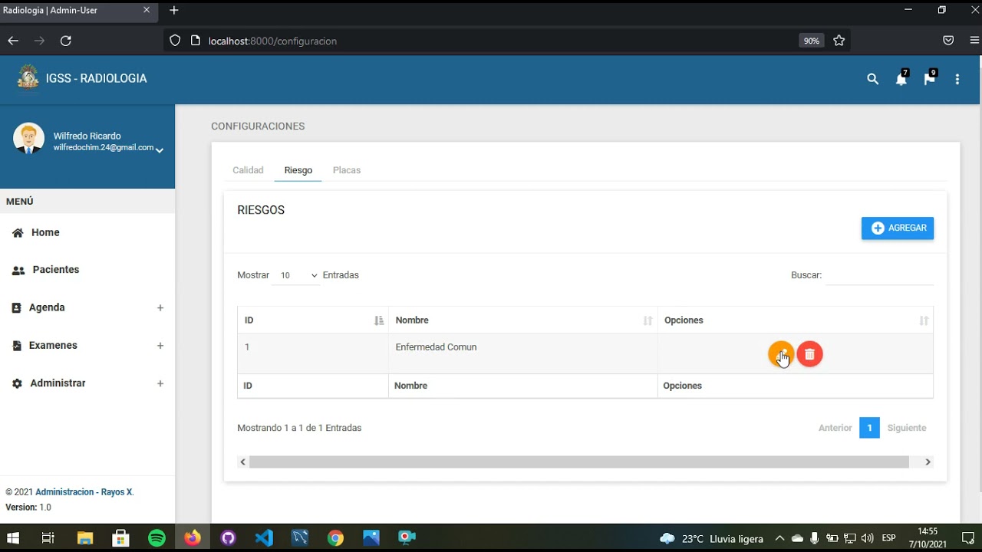Viewport: 982px width, 552px height.
Task: Open Visual Studio Code from the taskbar
Action: click(264, 538)
